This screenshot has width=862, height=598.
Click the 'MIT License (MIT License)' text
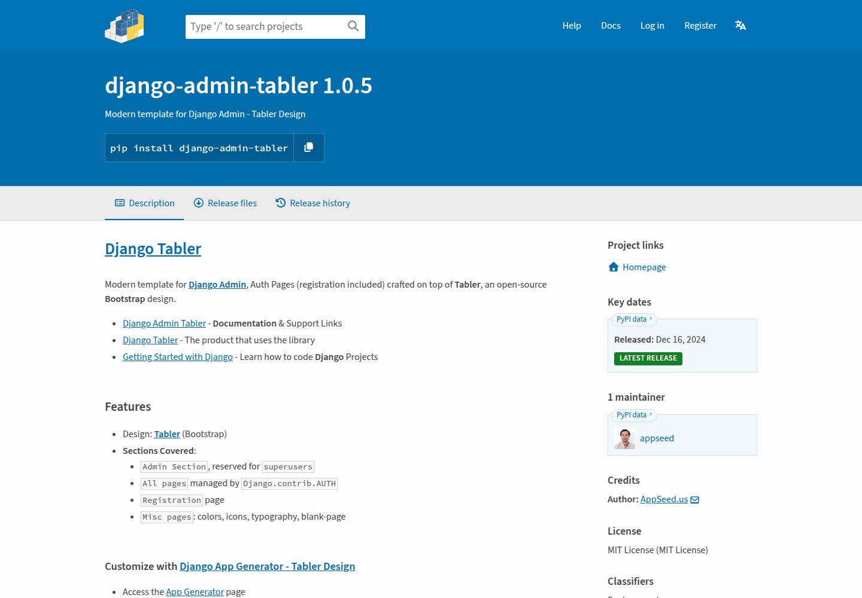pos(657,550)
